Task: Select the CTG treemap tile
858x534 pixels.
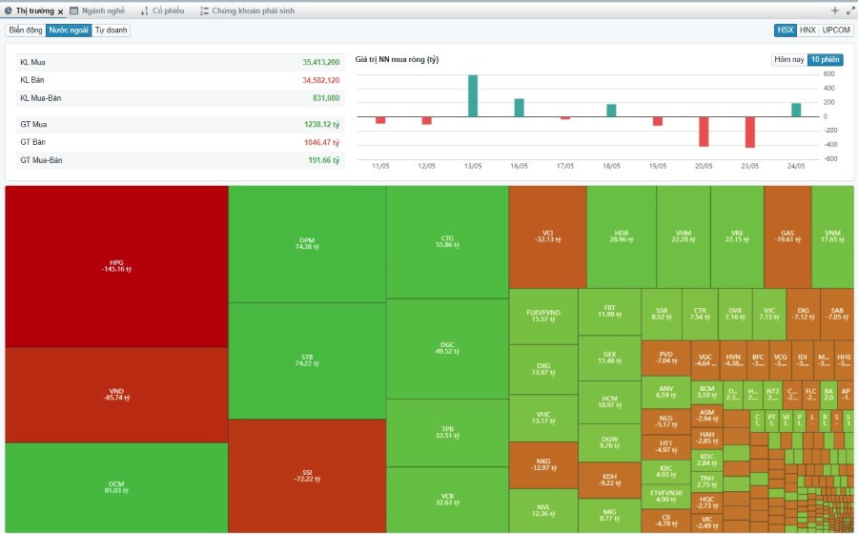Action: point(447,242)
